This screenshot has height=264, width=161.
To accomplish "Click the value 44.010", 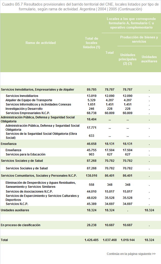I will point(92,191).
